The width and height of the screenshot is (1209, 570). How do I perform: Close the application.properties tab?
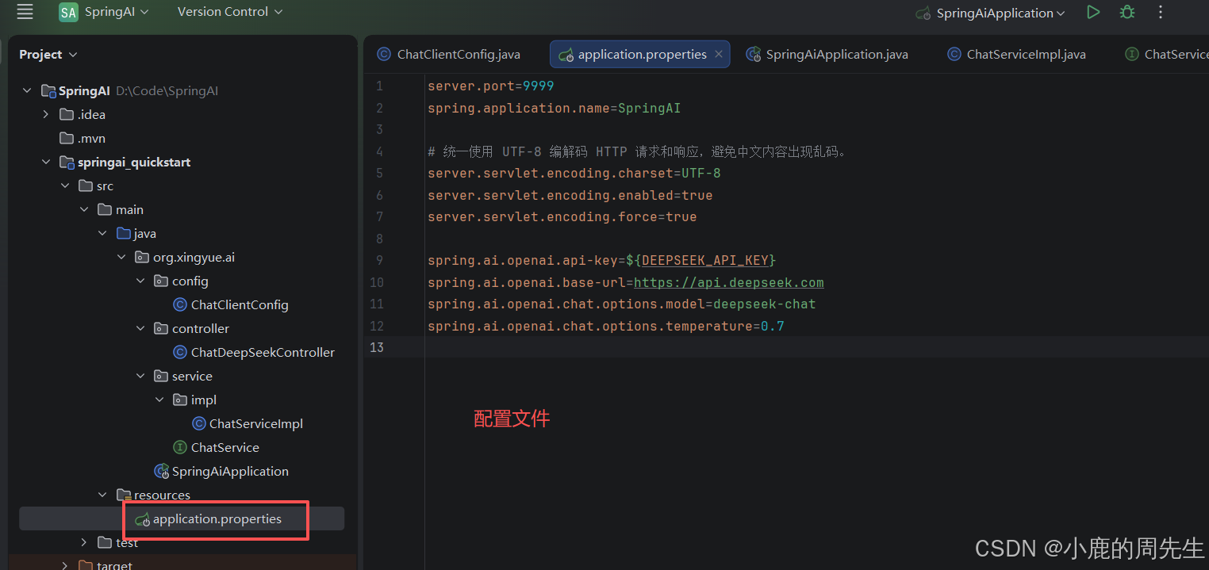click(719, 54)
